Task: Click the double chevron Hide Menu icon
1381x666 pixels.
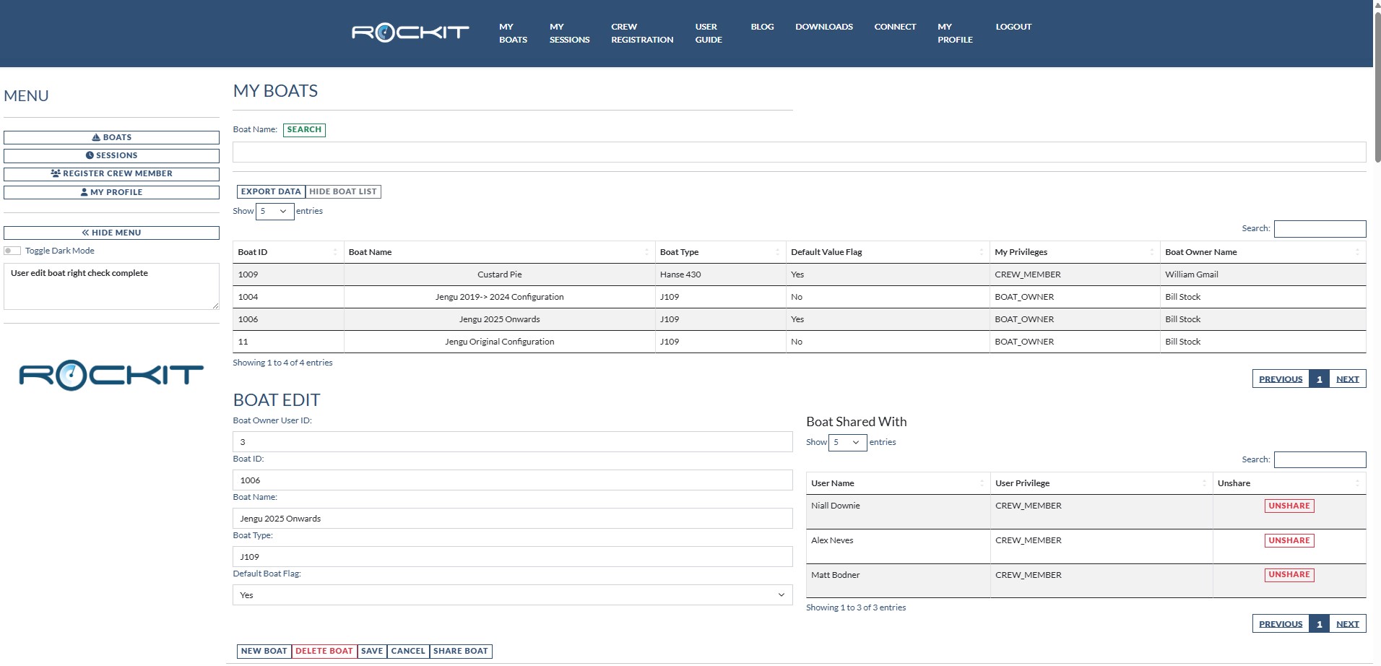Action: point(85,233)
